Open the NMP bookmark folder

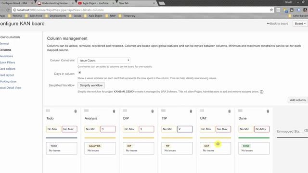click(x=111, y=16)
